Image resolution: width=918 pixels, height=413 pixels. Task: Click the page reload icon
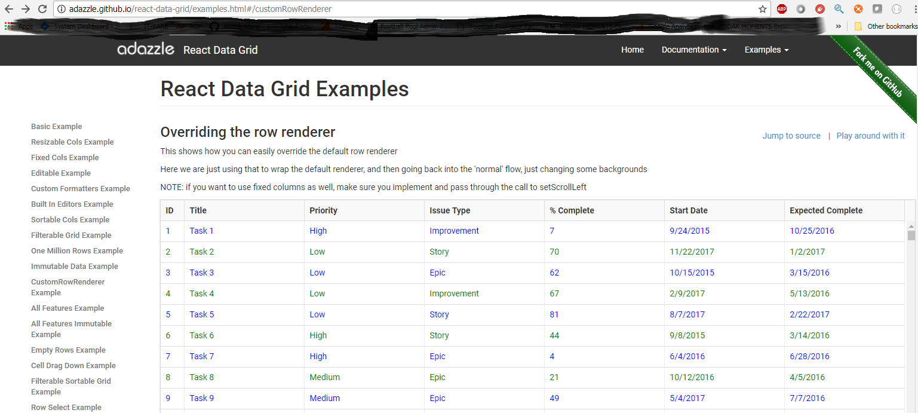point(41,9)
